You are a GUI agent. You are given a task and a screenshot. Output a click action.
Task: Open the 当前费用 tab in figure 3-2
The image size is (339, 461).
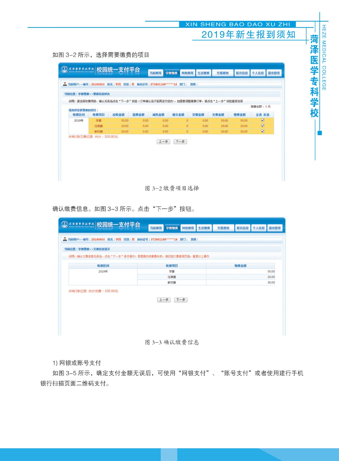[x=155, y=73]
